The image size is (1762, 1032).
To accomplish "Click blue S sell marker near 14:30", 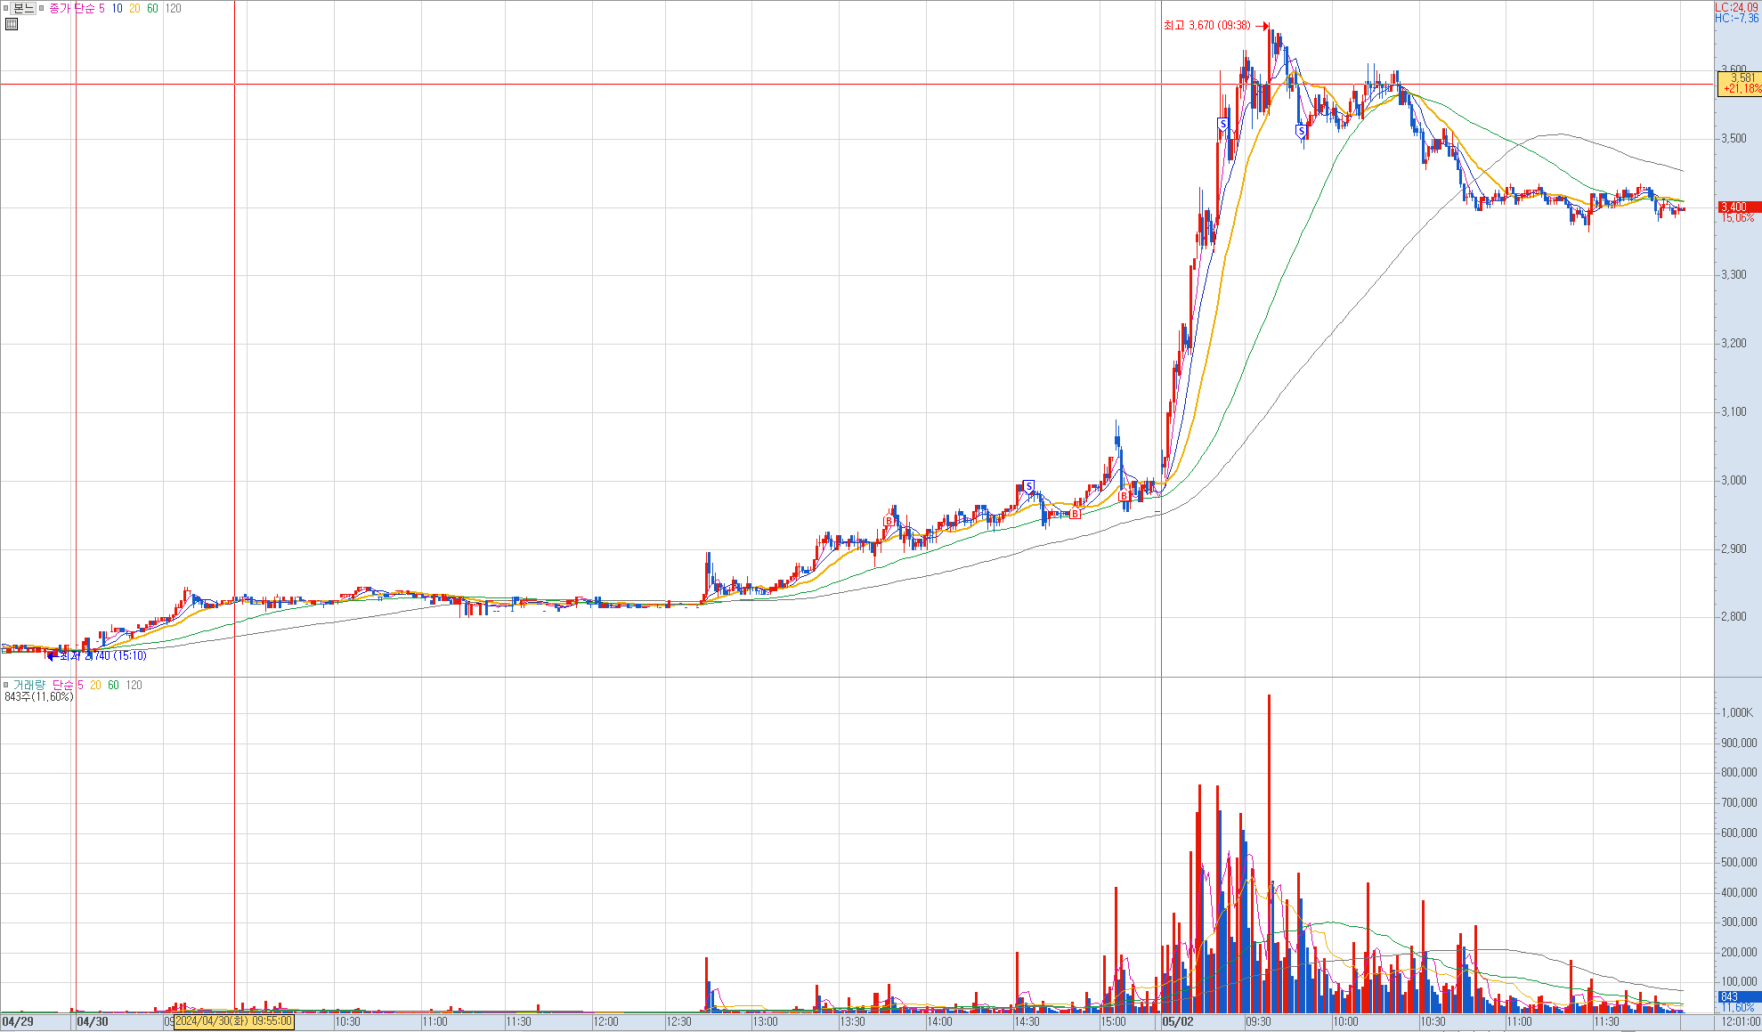I will click(1028, 486).
